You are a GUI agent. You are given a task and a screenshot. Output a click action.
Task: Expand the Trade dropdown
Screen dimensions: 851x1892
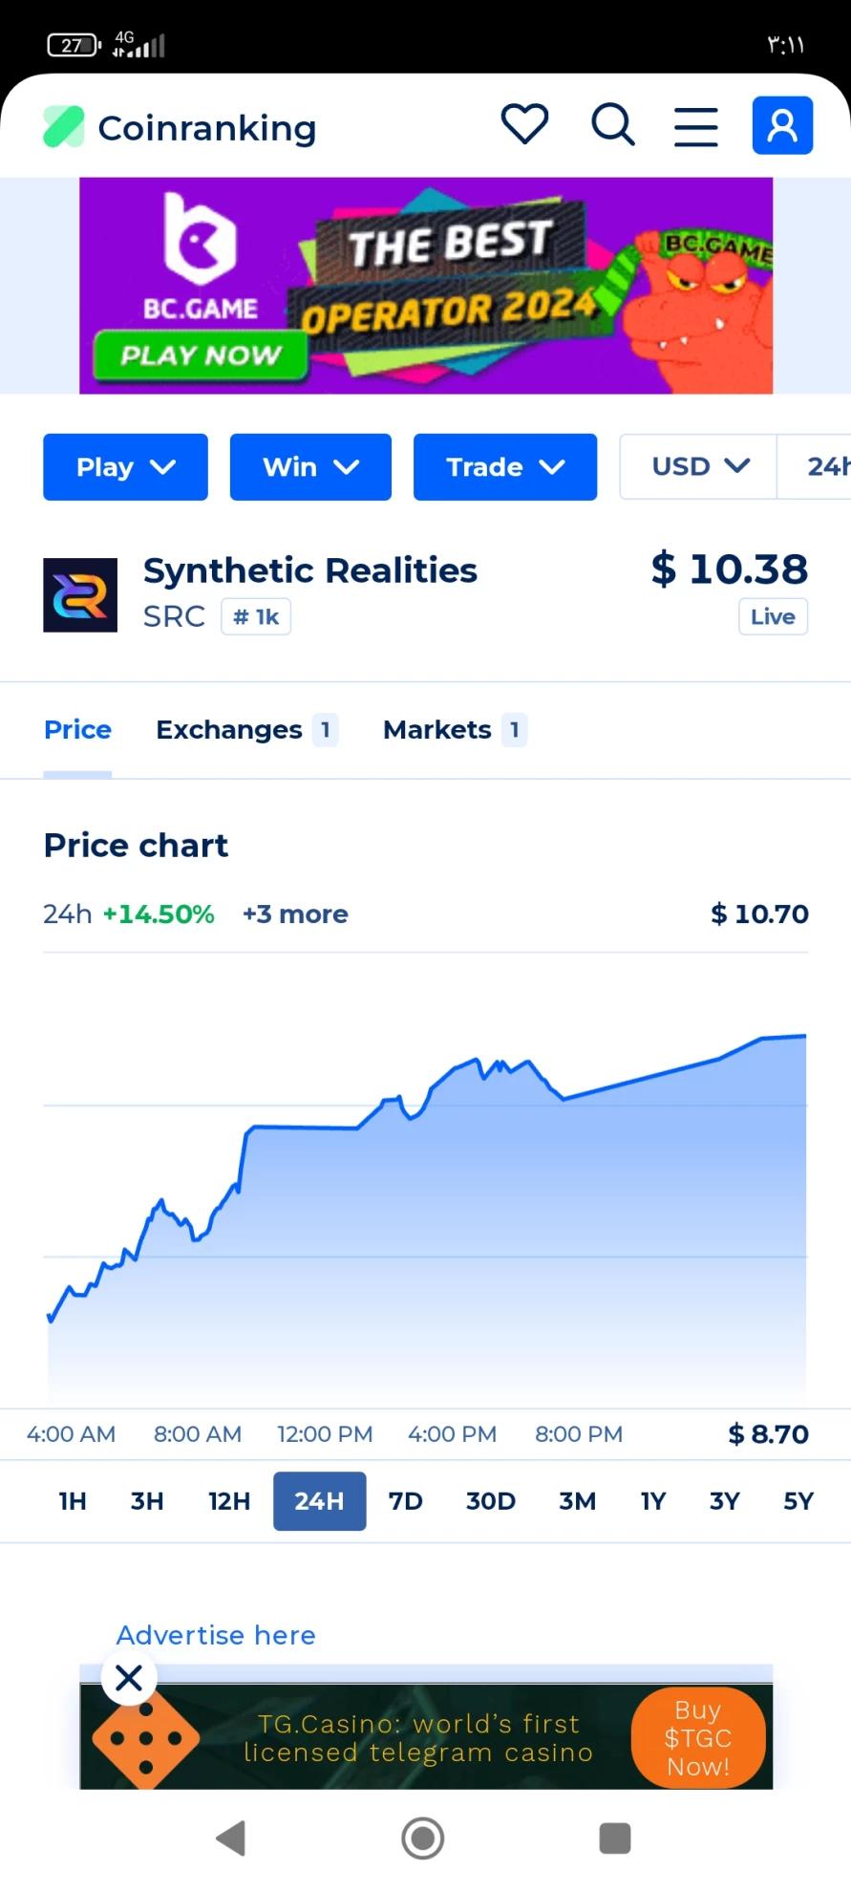coord(505,466)
